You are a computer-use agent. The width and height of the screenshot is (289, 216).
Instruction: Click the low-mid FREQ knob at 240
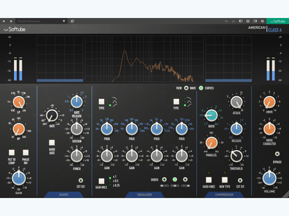[x=131, y=129]
